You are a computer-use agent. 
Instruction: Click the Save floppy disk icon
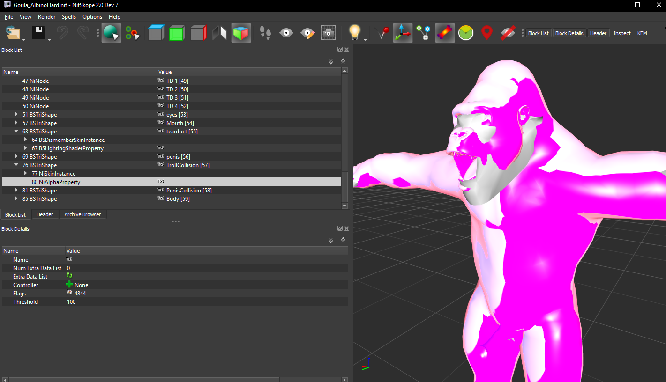click(38, 33)
